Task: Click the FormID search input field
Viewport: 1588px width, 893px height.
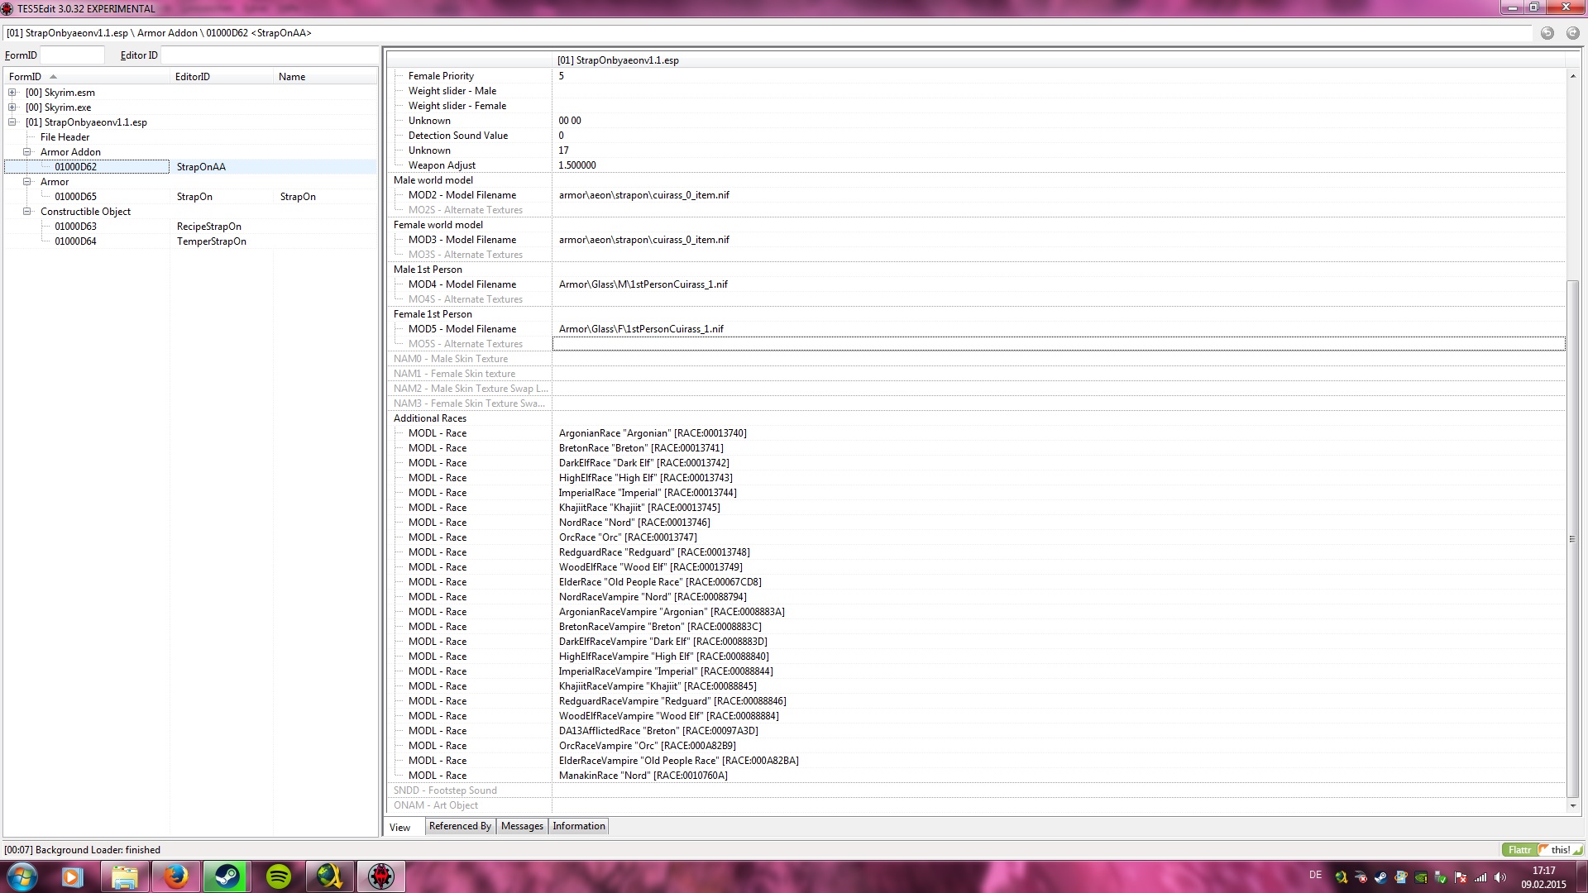Action: 72,55
